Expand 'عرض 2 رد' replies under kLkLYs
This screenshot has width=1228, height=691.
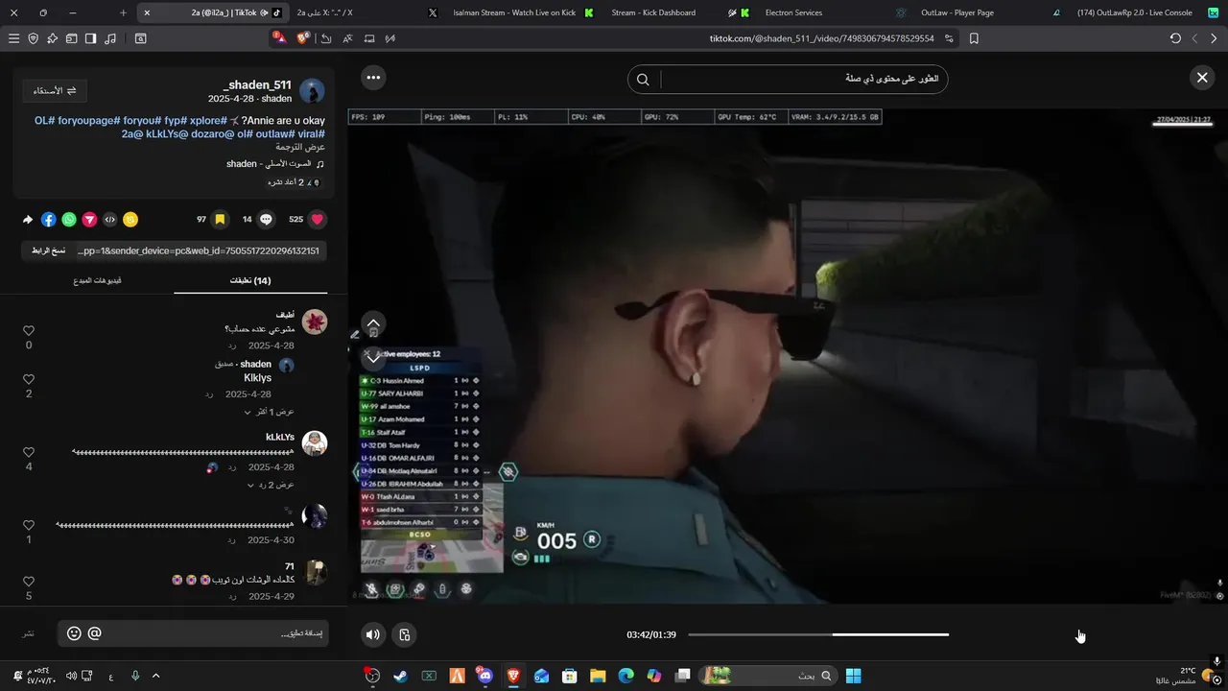pyautogui.click(x=271, y=485)
